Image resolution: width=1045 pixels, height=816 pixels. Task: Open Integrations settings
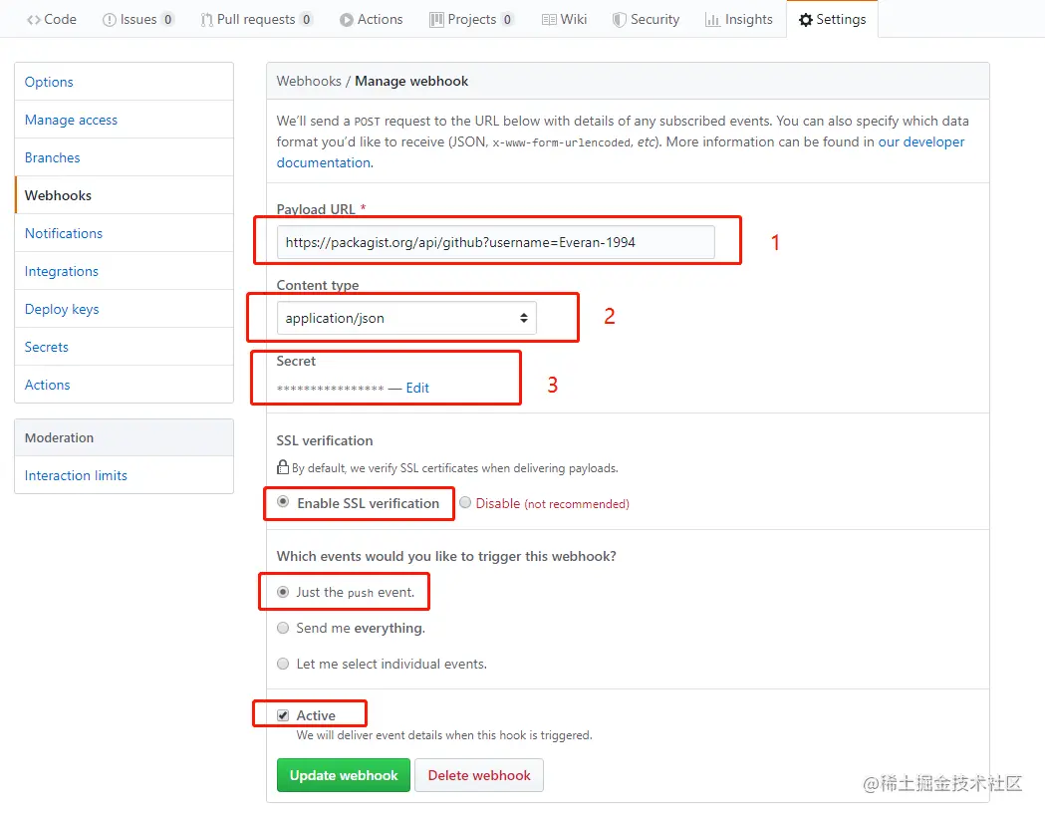coord(124,271)
